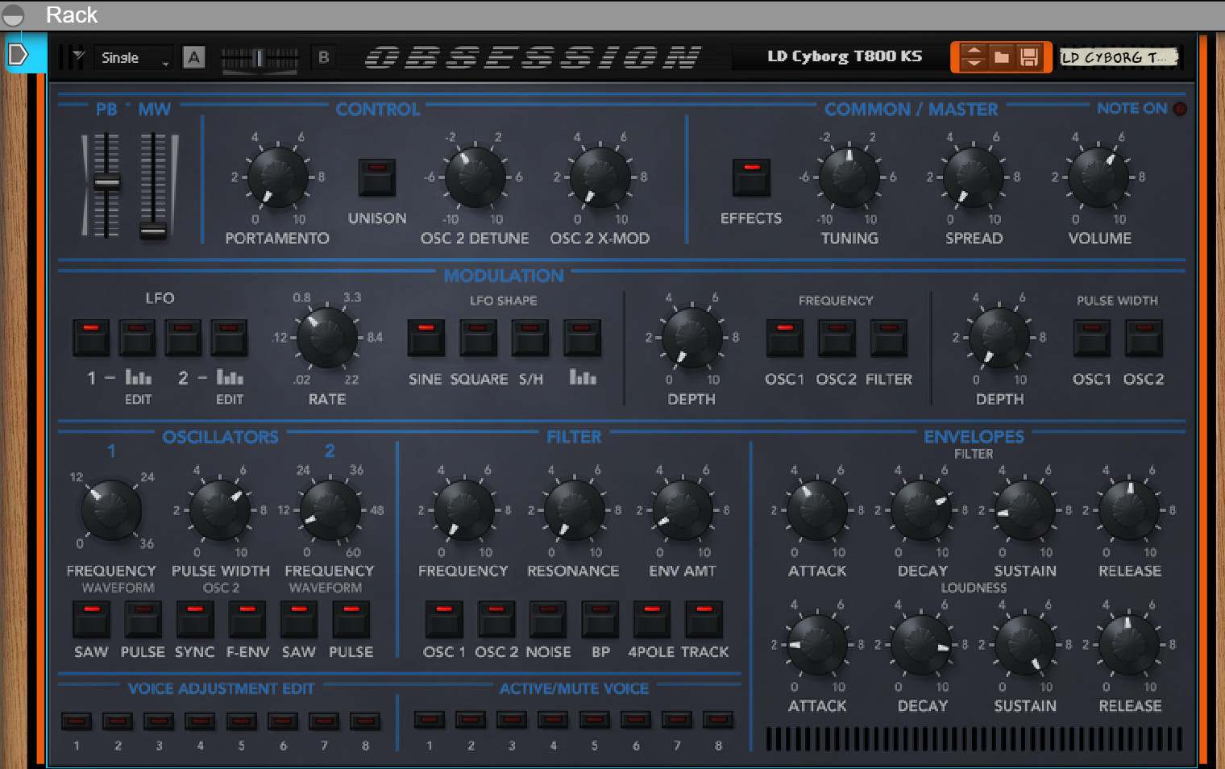Toggle the 4POLE filter switch
The width and height of the screenshot is (1225, 769).
click(x=652, y=619)
